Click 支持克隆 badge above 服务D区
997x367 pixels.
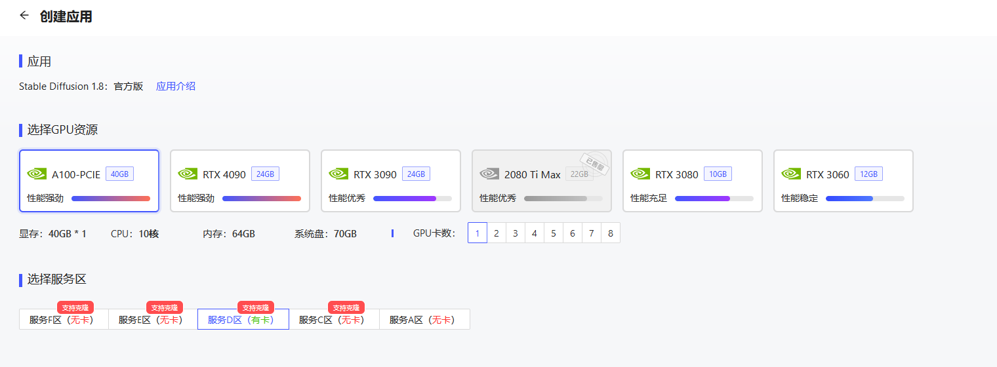[x=256, y=307]
